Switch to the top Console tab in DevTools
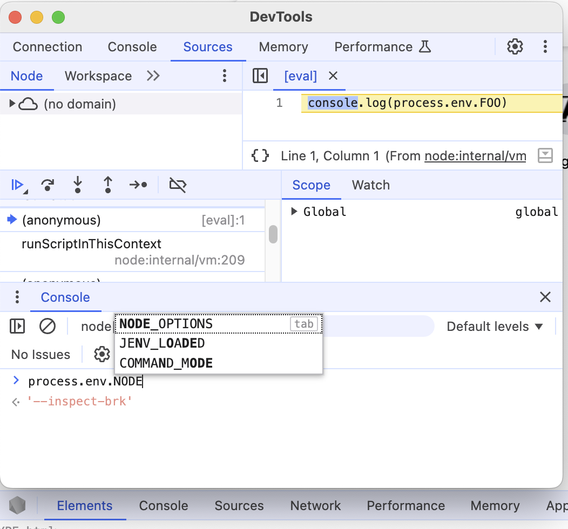The width and height of the screenshot is (568, 529). pos(132,47)
